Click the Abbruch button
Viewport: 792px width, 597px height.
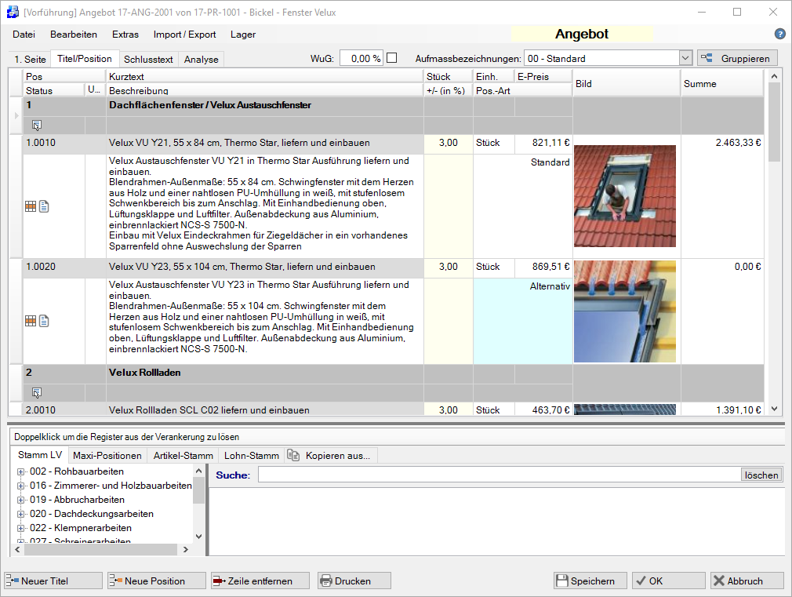(747, 581)
